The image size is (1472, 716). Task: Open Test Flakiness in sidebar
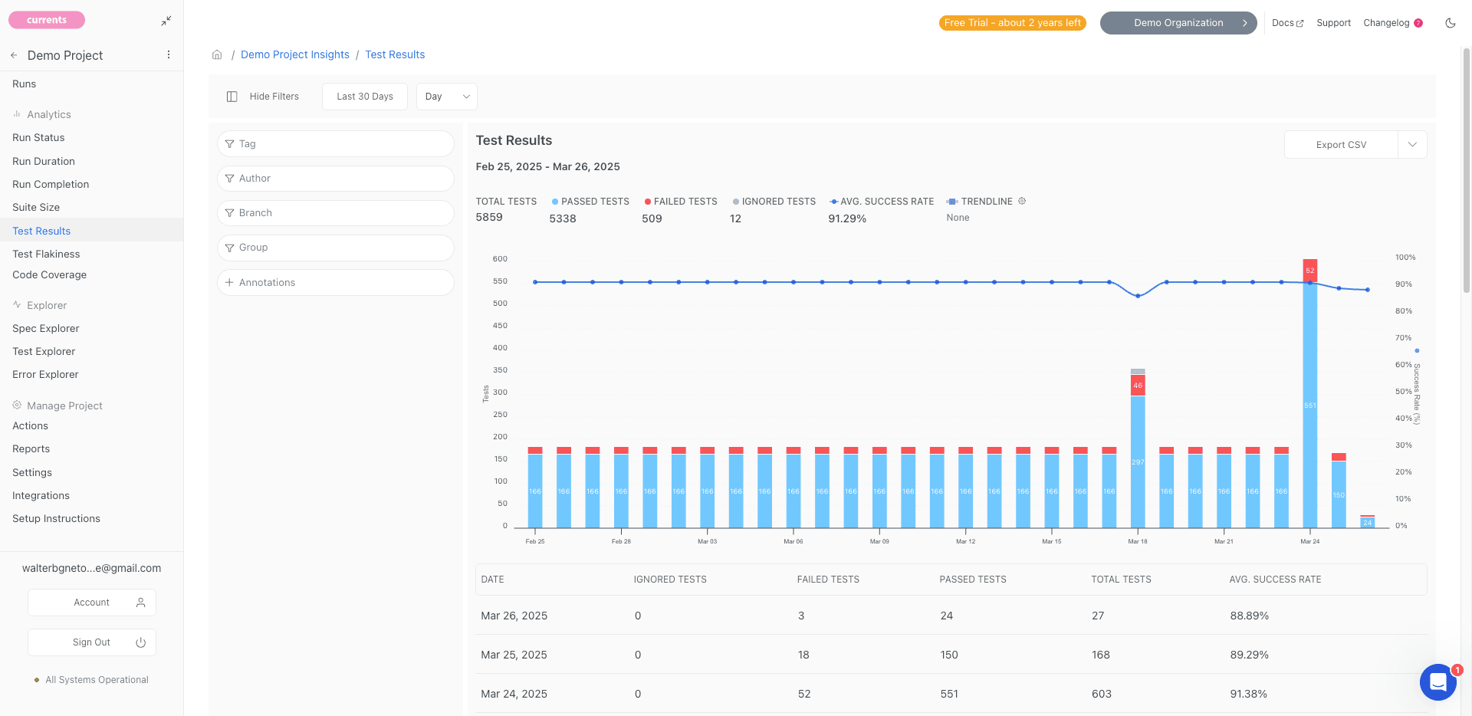[46, 255]
